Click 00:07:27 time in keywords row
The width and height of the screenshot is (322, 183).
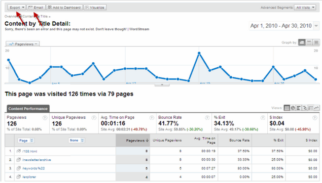pos(208,168)
